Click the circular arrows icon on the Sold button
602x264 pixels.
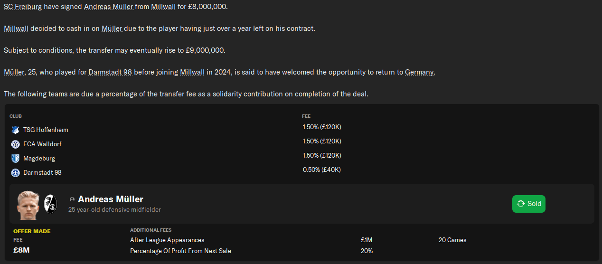(x=521, y=204)
